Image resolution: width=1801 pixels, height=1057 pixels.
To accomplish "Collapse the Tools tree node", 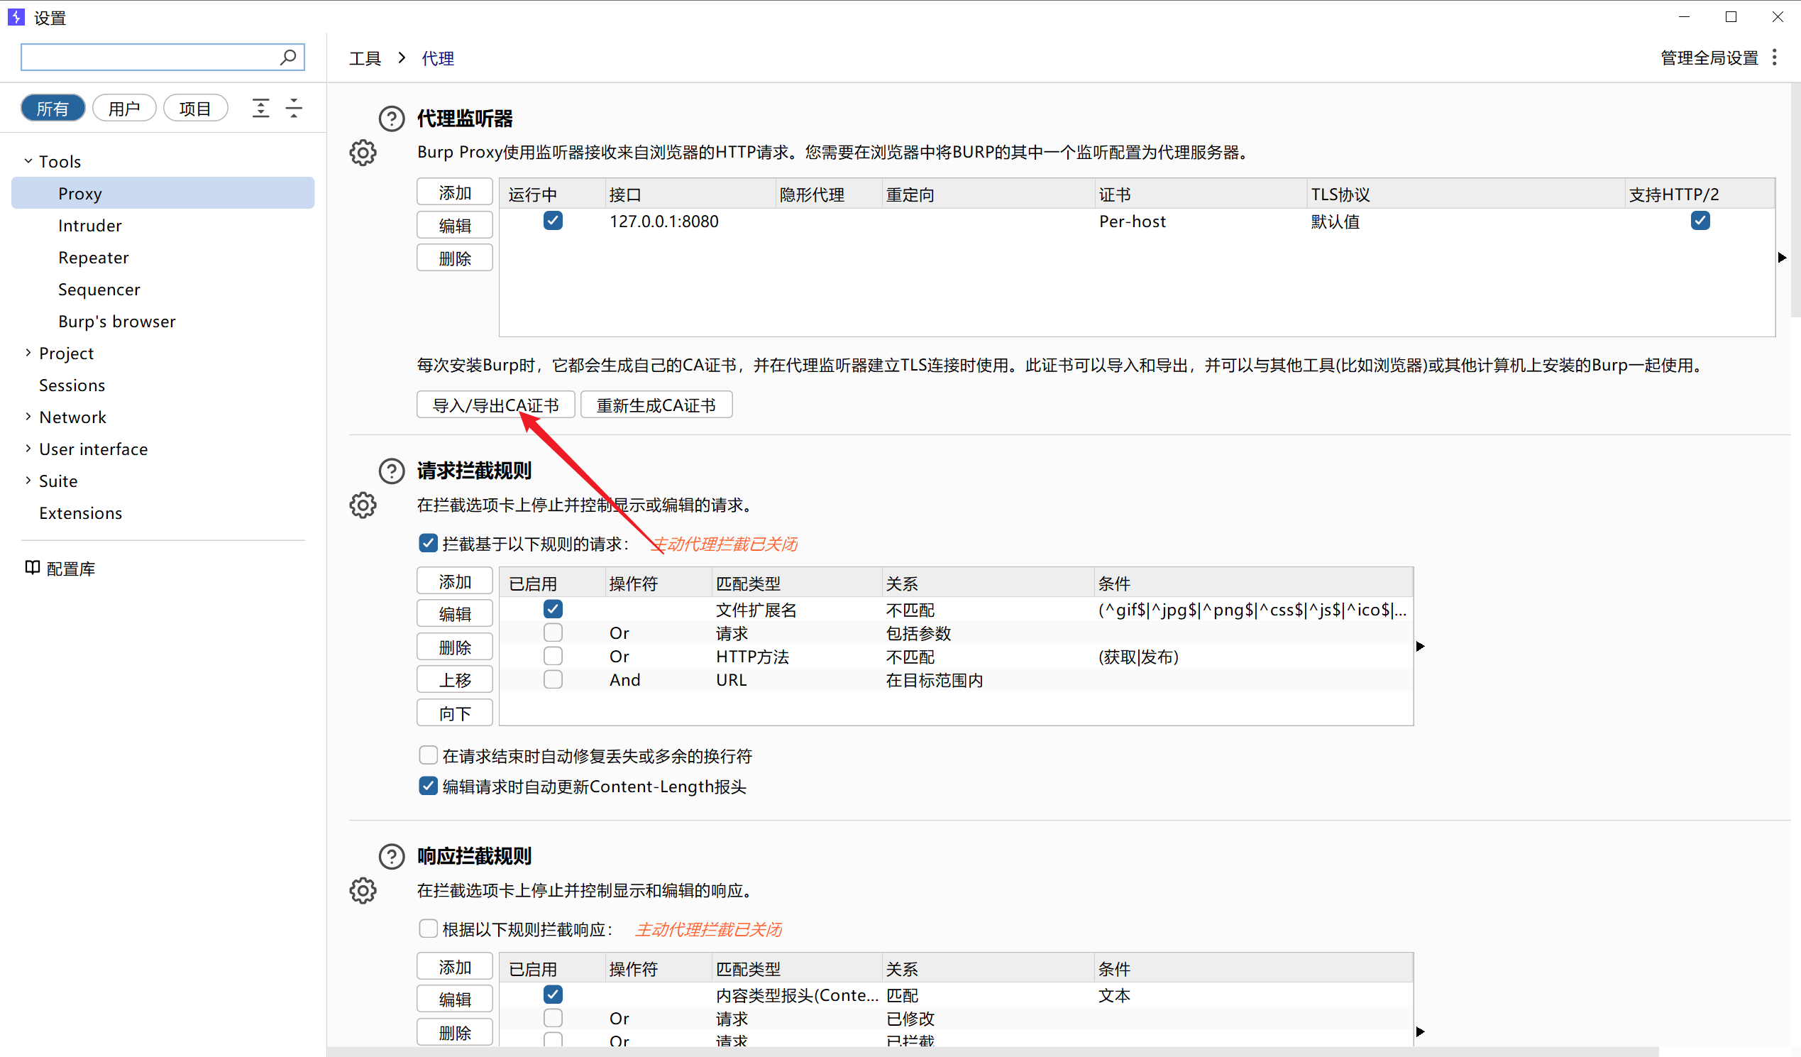I will click(28, 162).
